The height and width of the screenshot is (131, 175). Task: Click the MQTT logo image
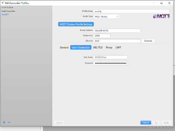pos(161,16)
